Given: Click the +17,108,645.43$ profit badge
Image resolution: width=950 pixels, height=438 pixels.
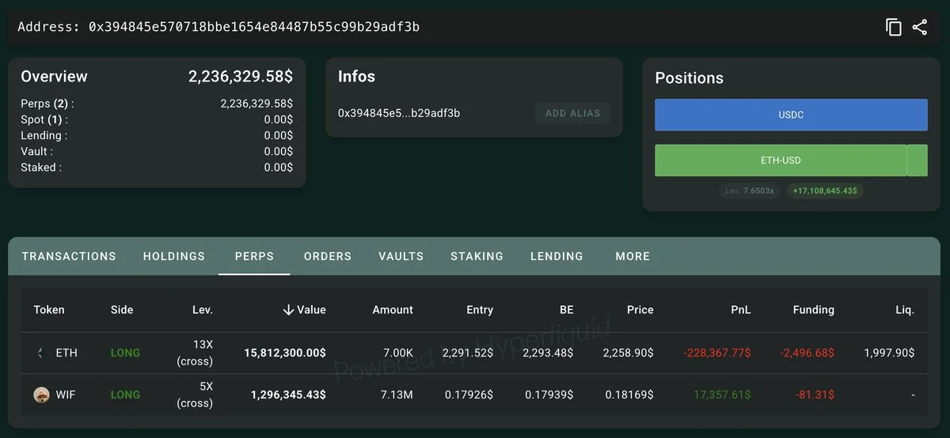Looking at the screenshot, I should pyautogui.click(x=825, y=191).
